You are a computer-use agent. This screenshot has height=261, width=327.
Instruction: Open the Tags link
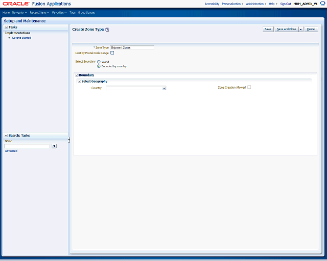pyautogui.click(x=73, y=12)
